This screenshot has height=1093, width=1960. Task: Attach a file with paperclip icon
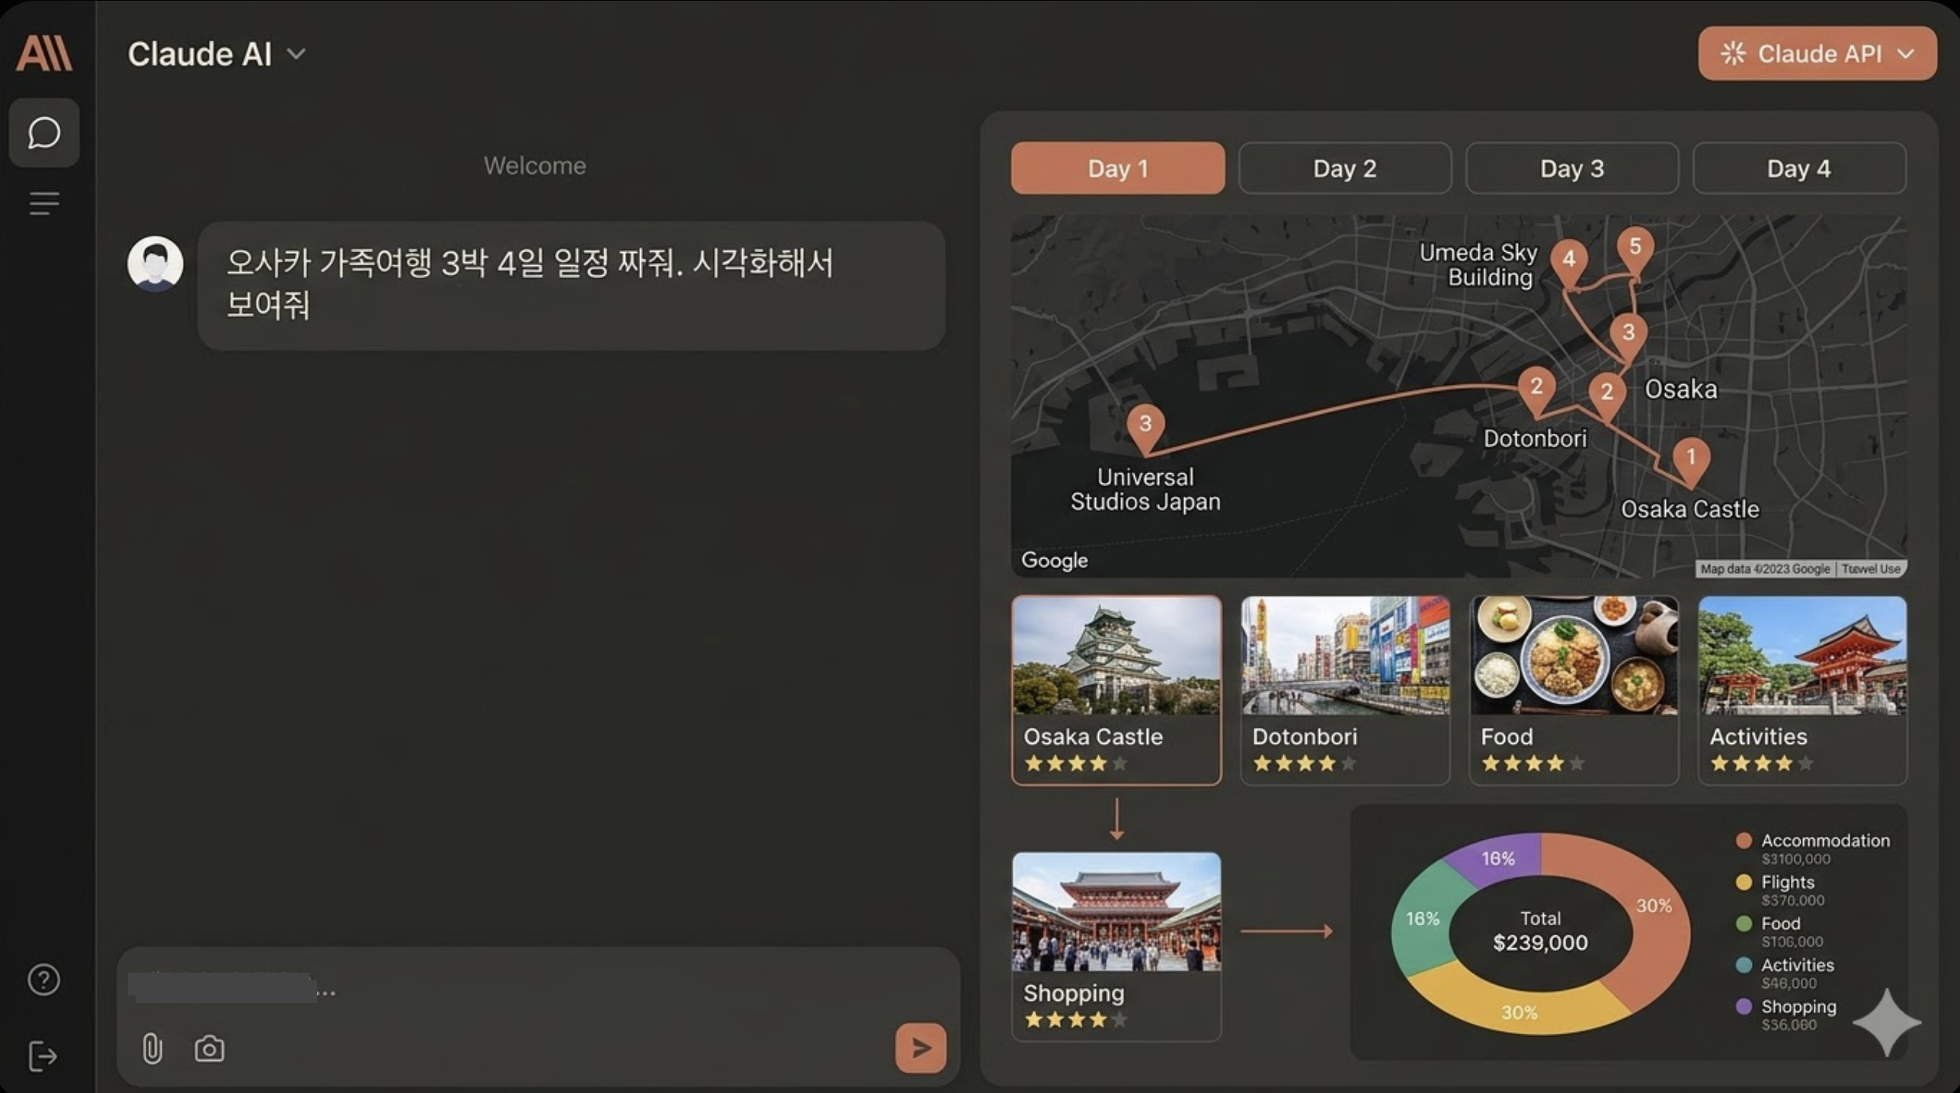point(152,1049)
